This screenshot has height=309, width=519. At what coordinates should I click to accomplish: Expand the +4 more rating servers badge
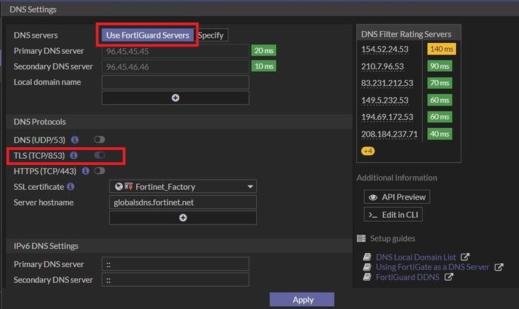pyautogui.click(x=368, y=151)
